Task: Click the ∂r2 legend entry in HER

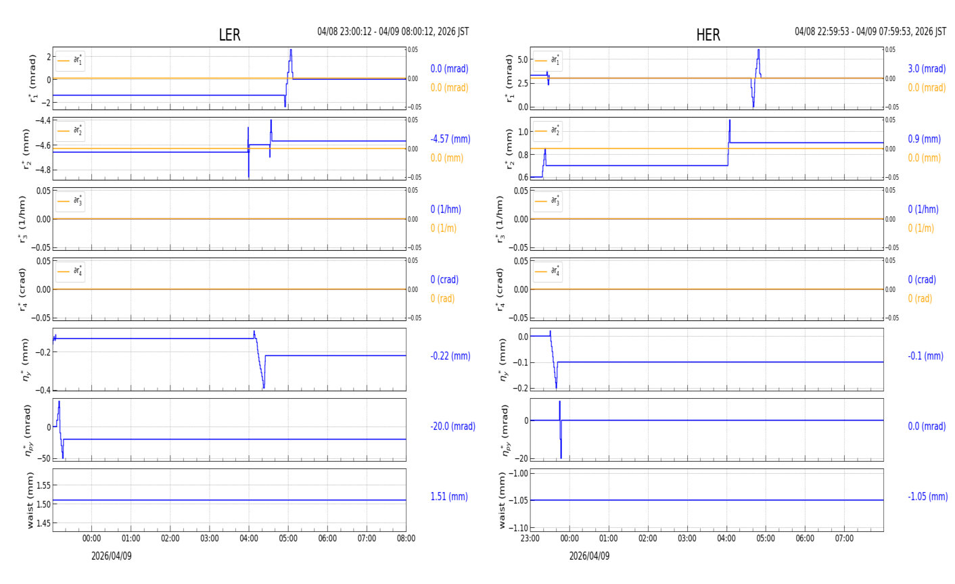Action: click(548, 130)
